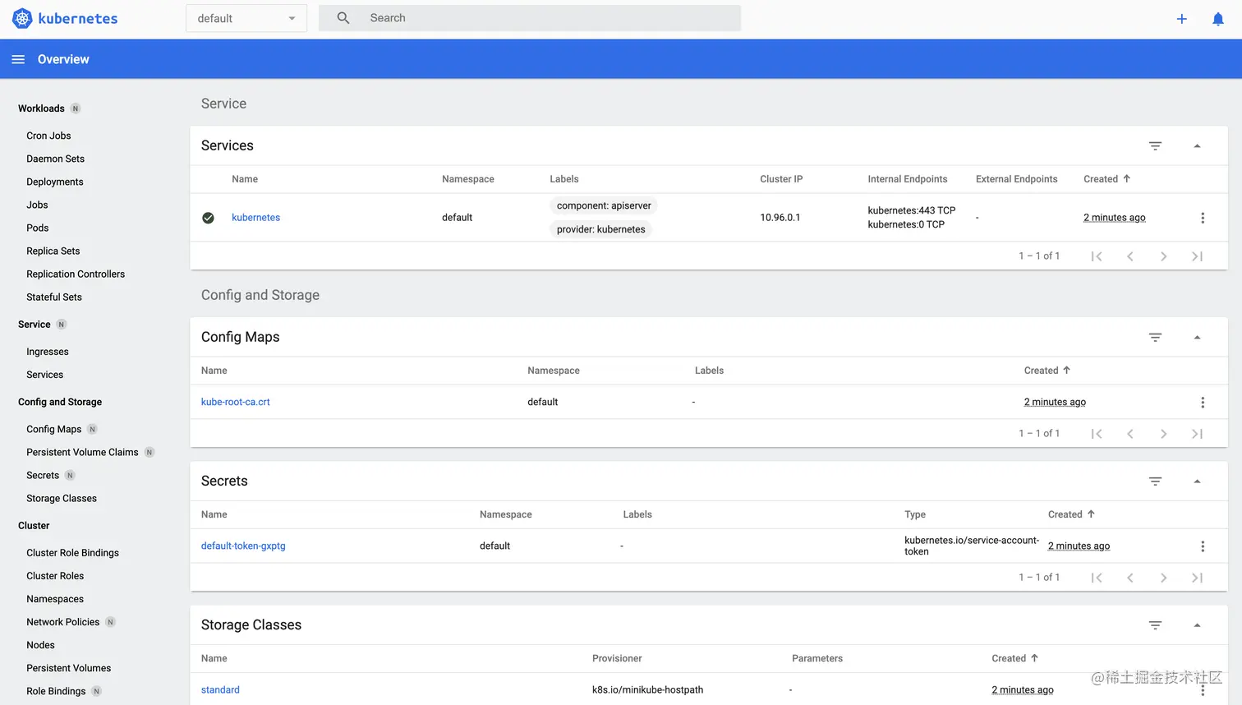Open Namespaces in sidebar
Screen dimensions: 1242x705
pos(55,599)
